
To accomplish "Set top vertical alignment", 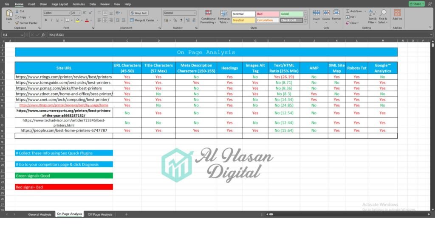I will click(x=99, y=13).
